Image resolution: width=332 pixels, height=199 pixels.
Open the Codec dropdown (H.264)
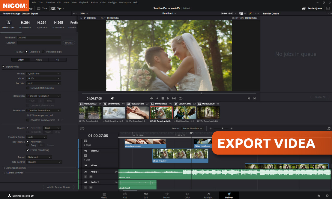tap(43, 78)
